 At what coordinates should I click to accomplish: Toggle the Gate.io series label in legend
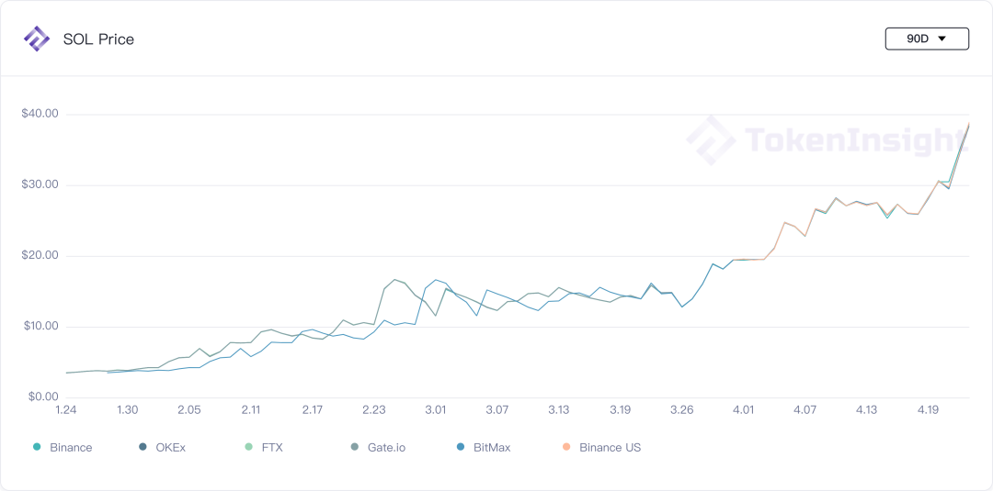[x=386, y=448]
